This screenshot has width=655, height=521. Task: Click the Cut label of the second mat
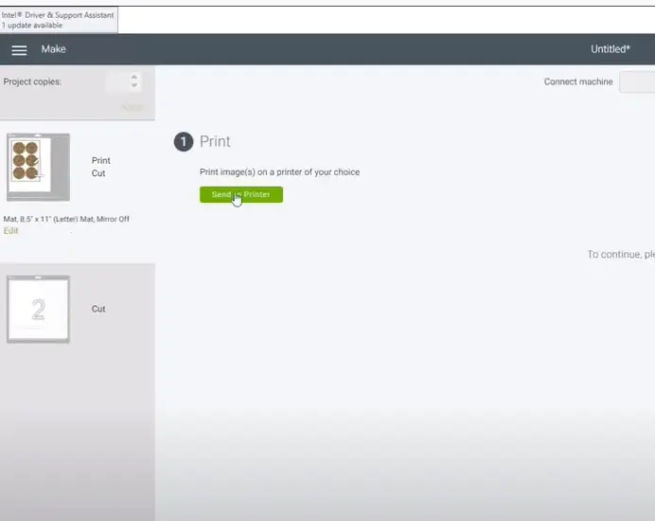tap(98, 309)
